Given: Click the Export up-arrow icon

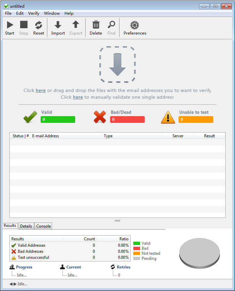Looking at the screenshot, I should pyautogui.click(x=76, y=24).
